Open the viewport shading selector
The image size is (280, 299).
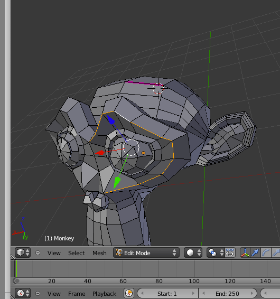(193, 253)
